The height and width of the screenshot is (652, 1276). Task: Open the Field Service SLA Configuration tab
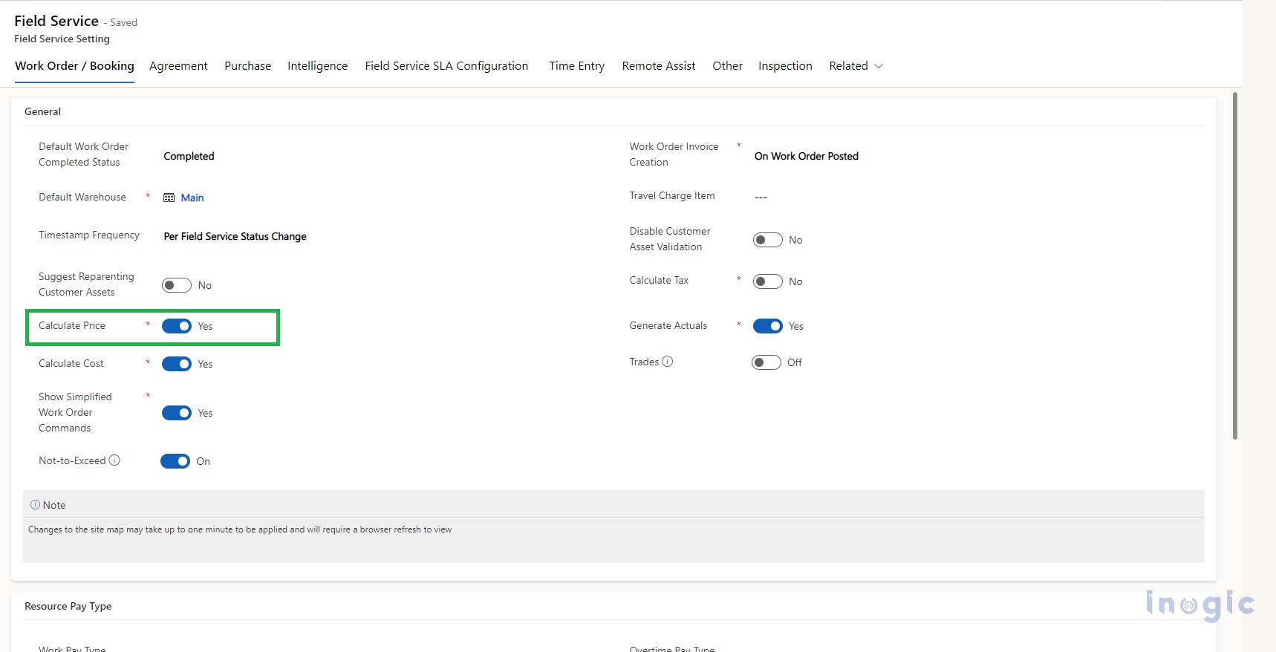coord(446,66)
